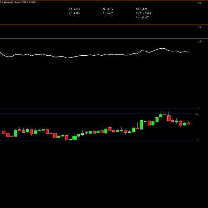Screen dimensions: 208x208
Task: Click the NYSE BEBE chart title
Action: click(x=18, y=2)
